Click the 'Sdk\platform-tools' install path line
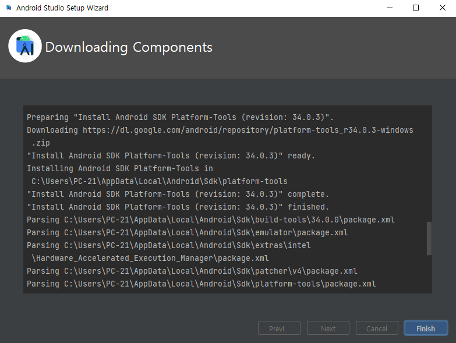456x343 pixels. click(x=160, y=181)
